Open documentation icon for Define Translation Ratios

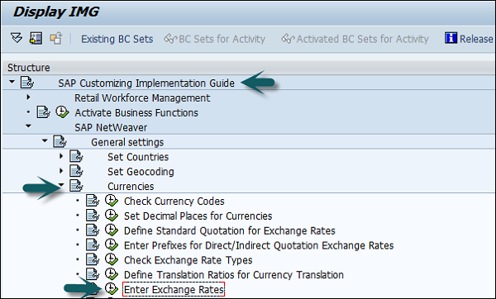93,274
